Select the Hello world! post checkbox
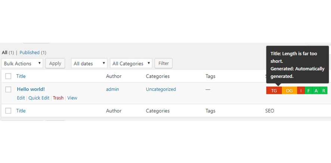This screenshot has height=163, width=331. pyautogui.click(x=8, y=89)
